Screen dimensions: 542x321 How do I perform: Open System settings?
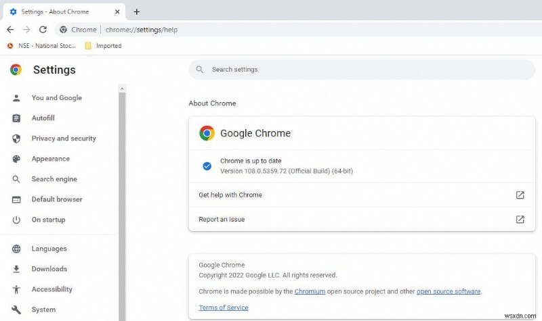[43, 310]
